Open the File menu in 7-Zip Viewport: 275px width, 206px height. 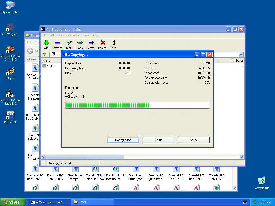[x=44, y=35]
